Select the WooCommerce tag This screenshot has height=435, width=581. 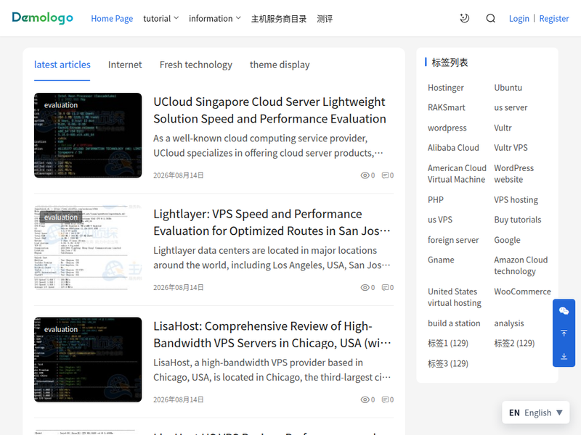(x=522, y=291)
